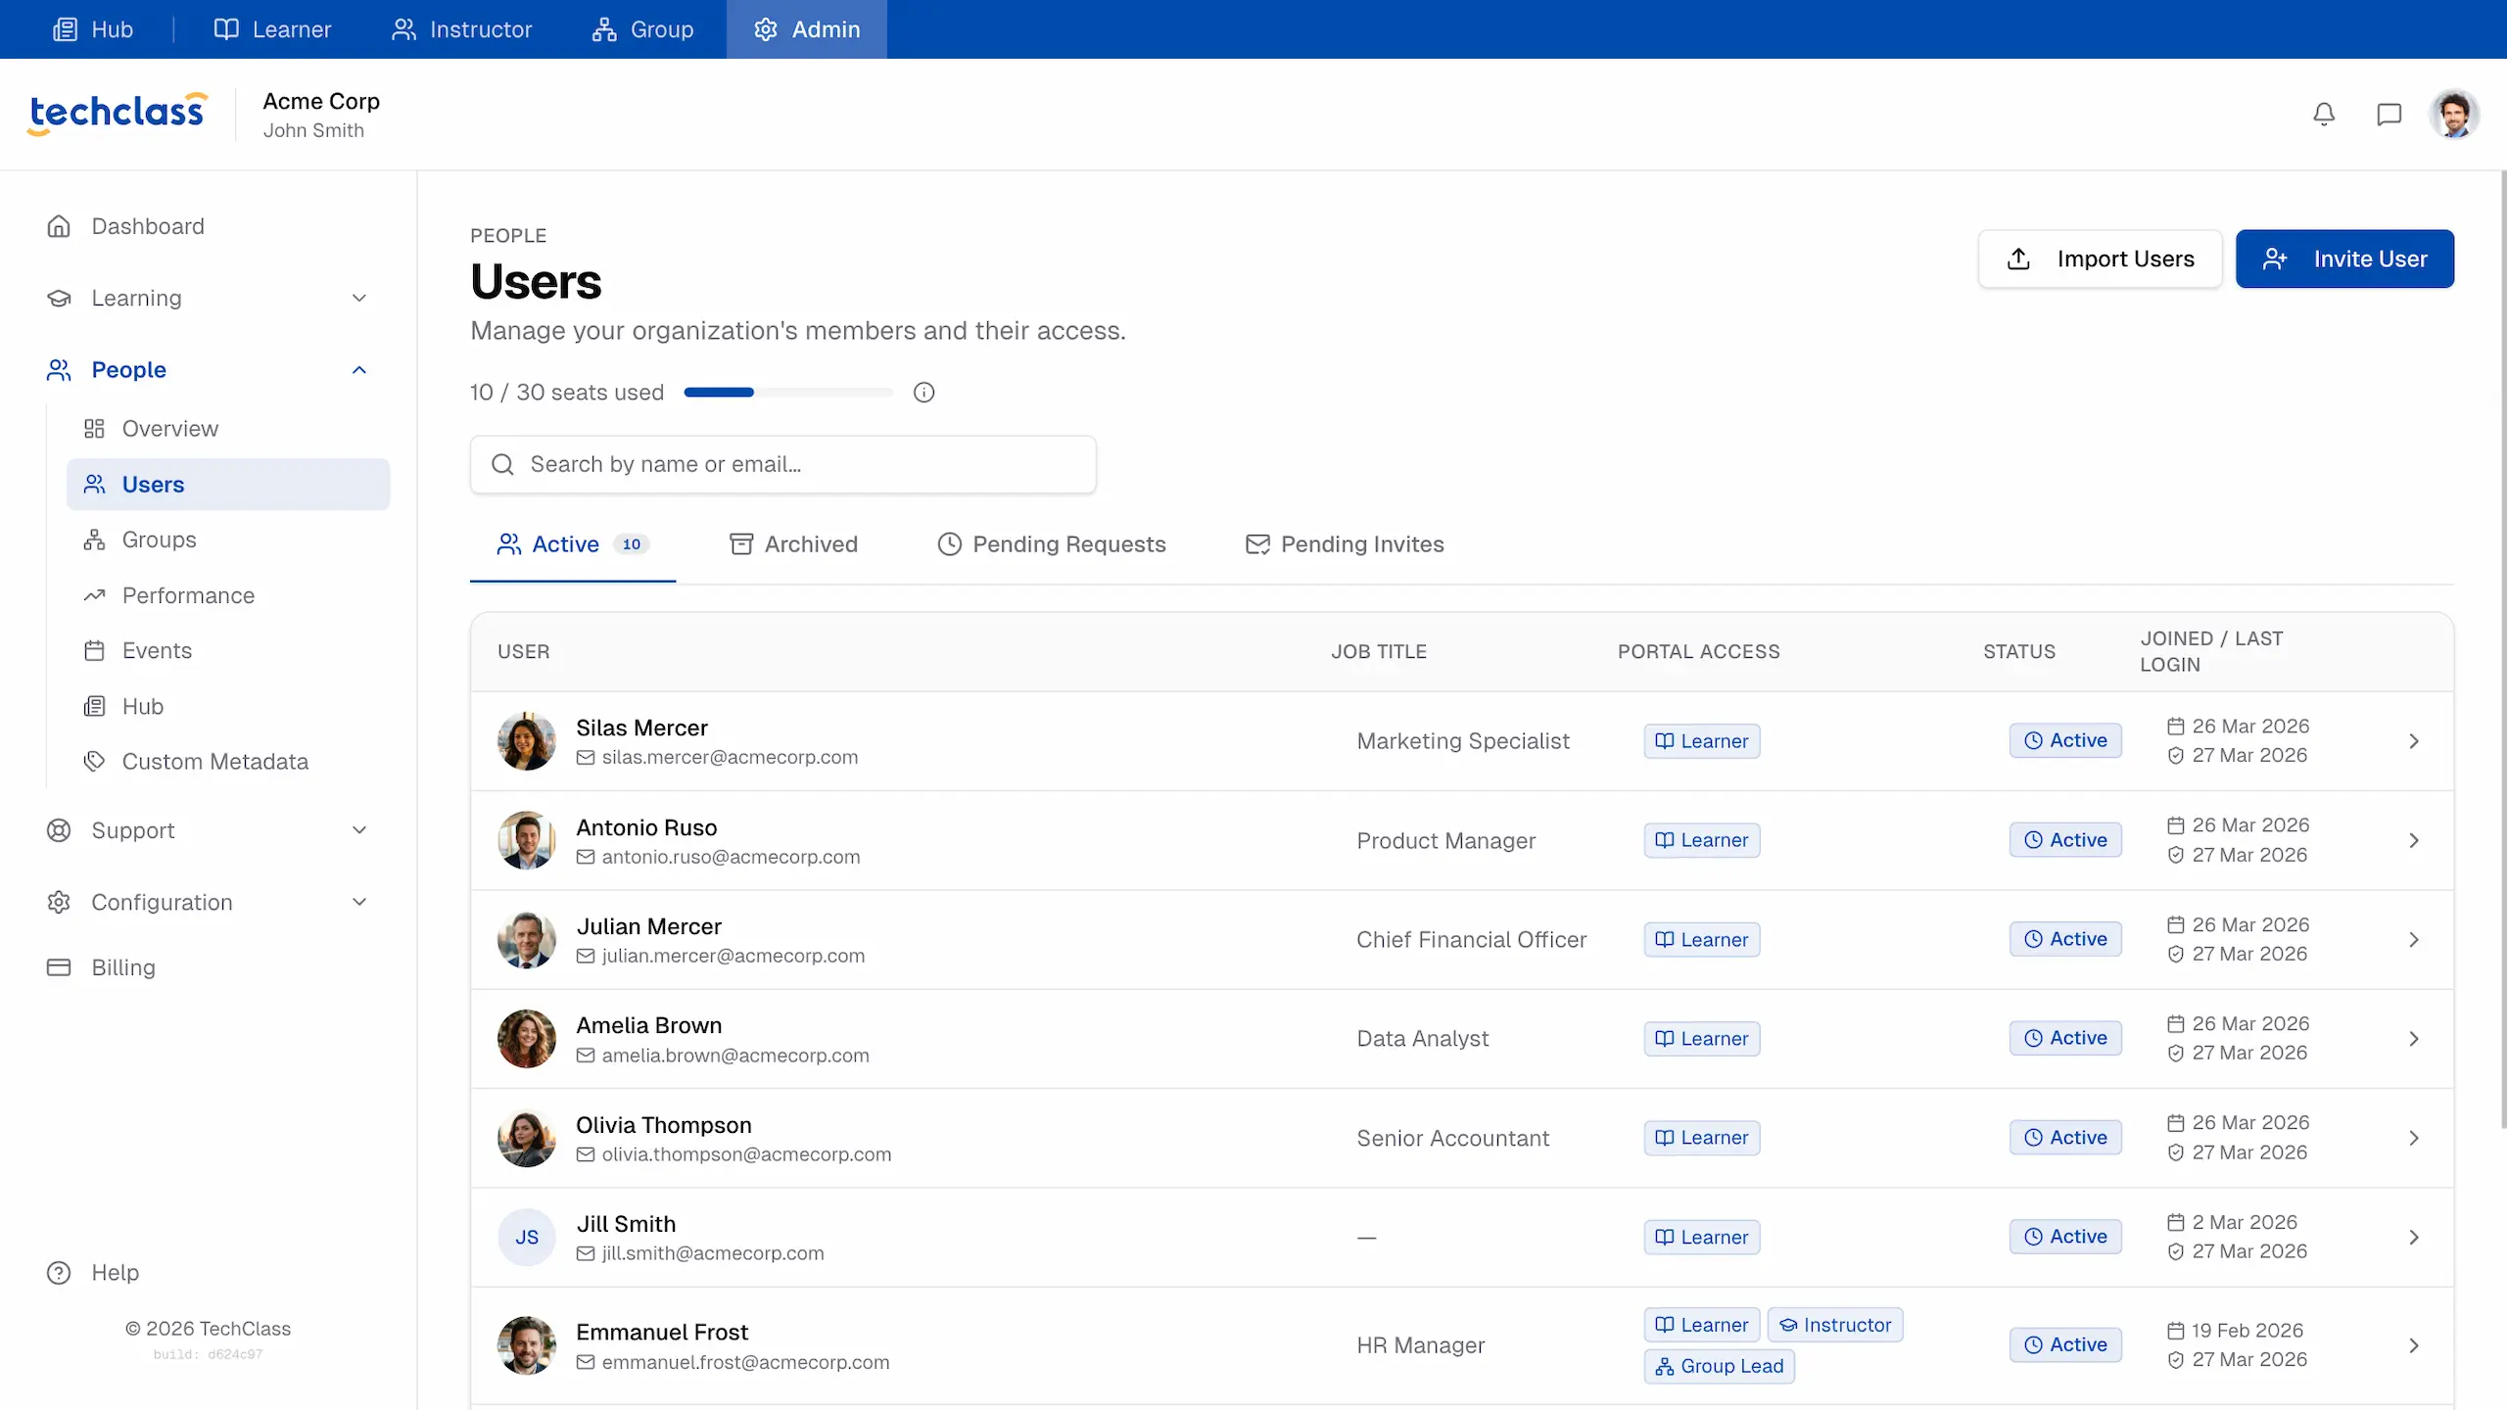Open Help in the sidebar
Viewport: 2507px width, 1410px height.
[115, 1272]
